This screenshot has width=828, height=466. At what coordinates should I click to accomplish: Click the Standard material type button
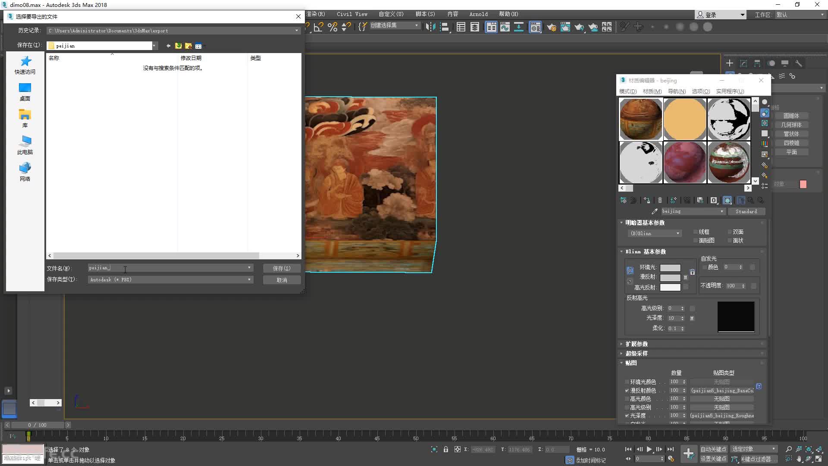(x=746, y=211)
